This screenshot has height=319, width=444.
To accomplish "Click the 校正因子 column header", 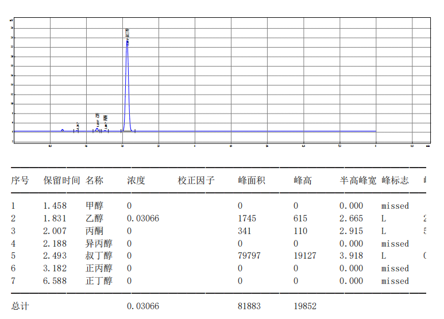I will tap(196, 181).
